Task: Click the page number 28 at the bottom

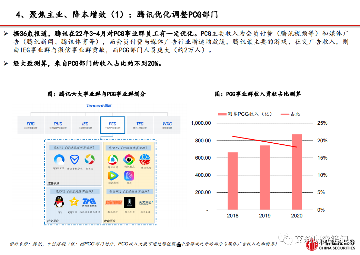Action: coord(179,245)
